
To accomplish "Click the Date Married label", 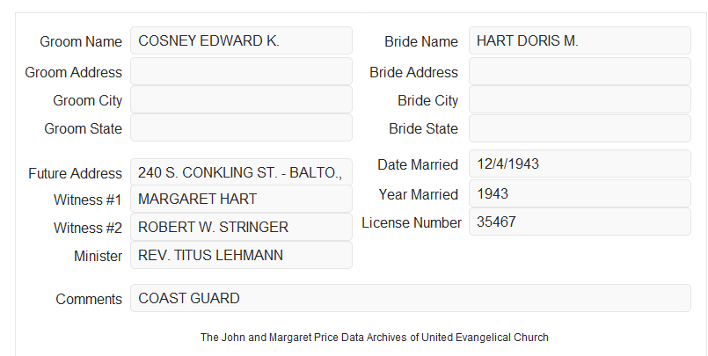I will (x=418, y=164).
